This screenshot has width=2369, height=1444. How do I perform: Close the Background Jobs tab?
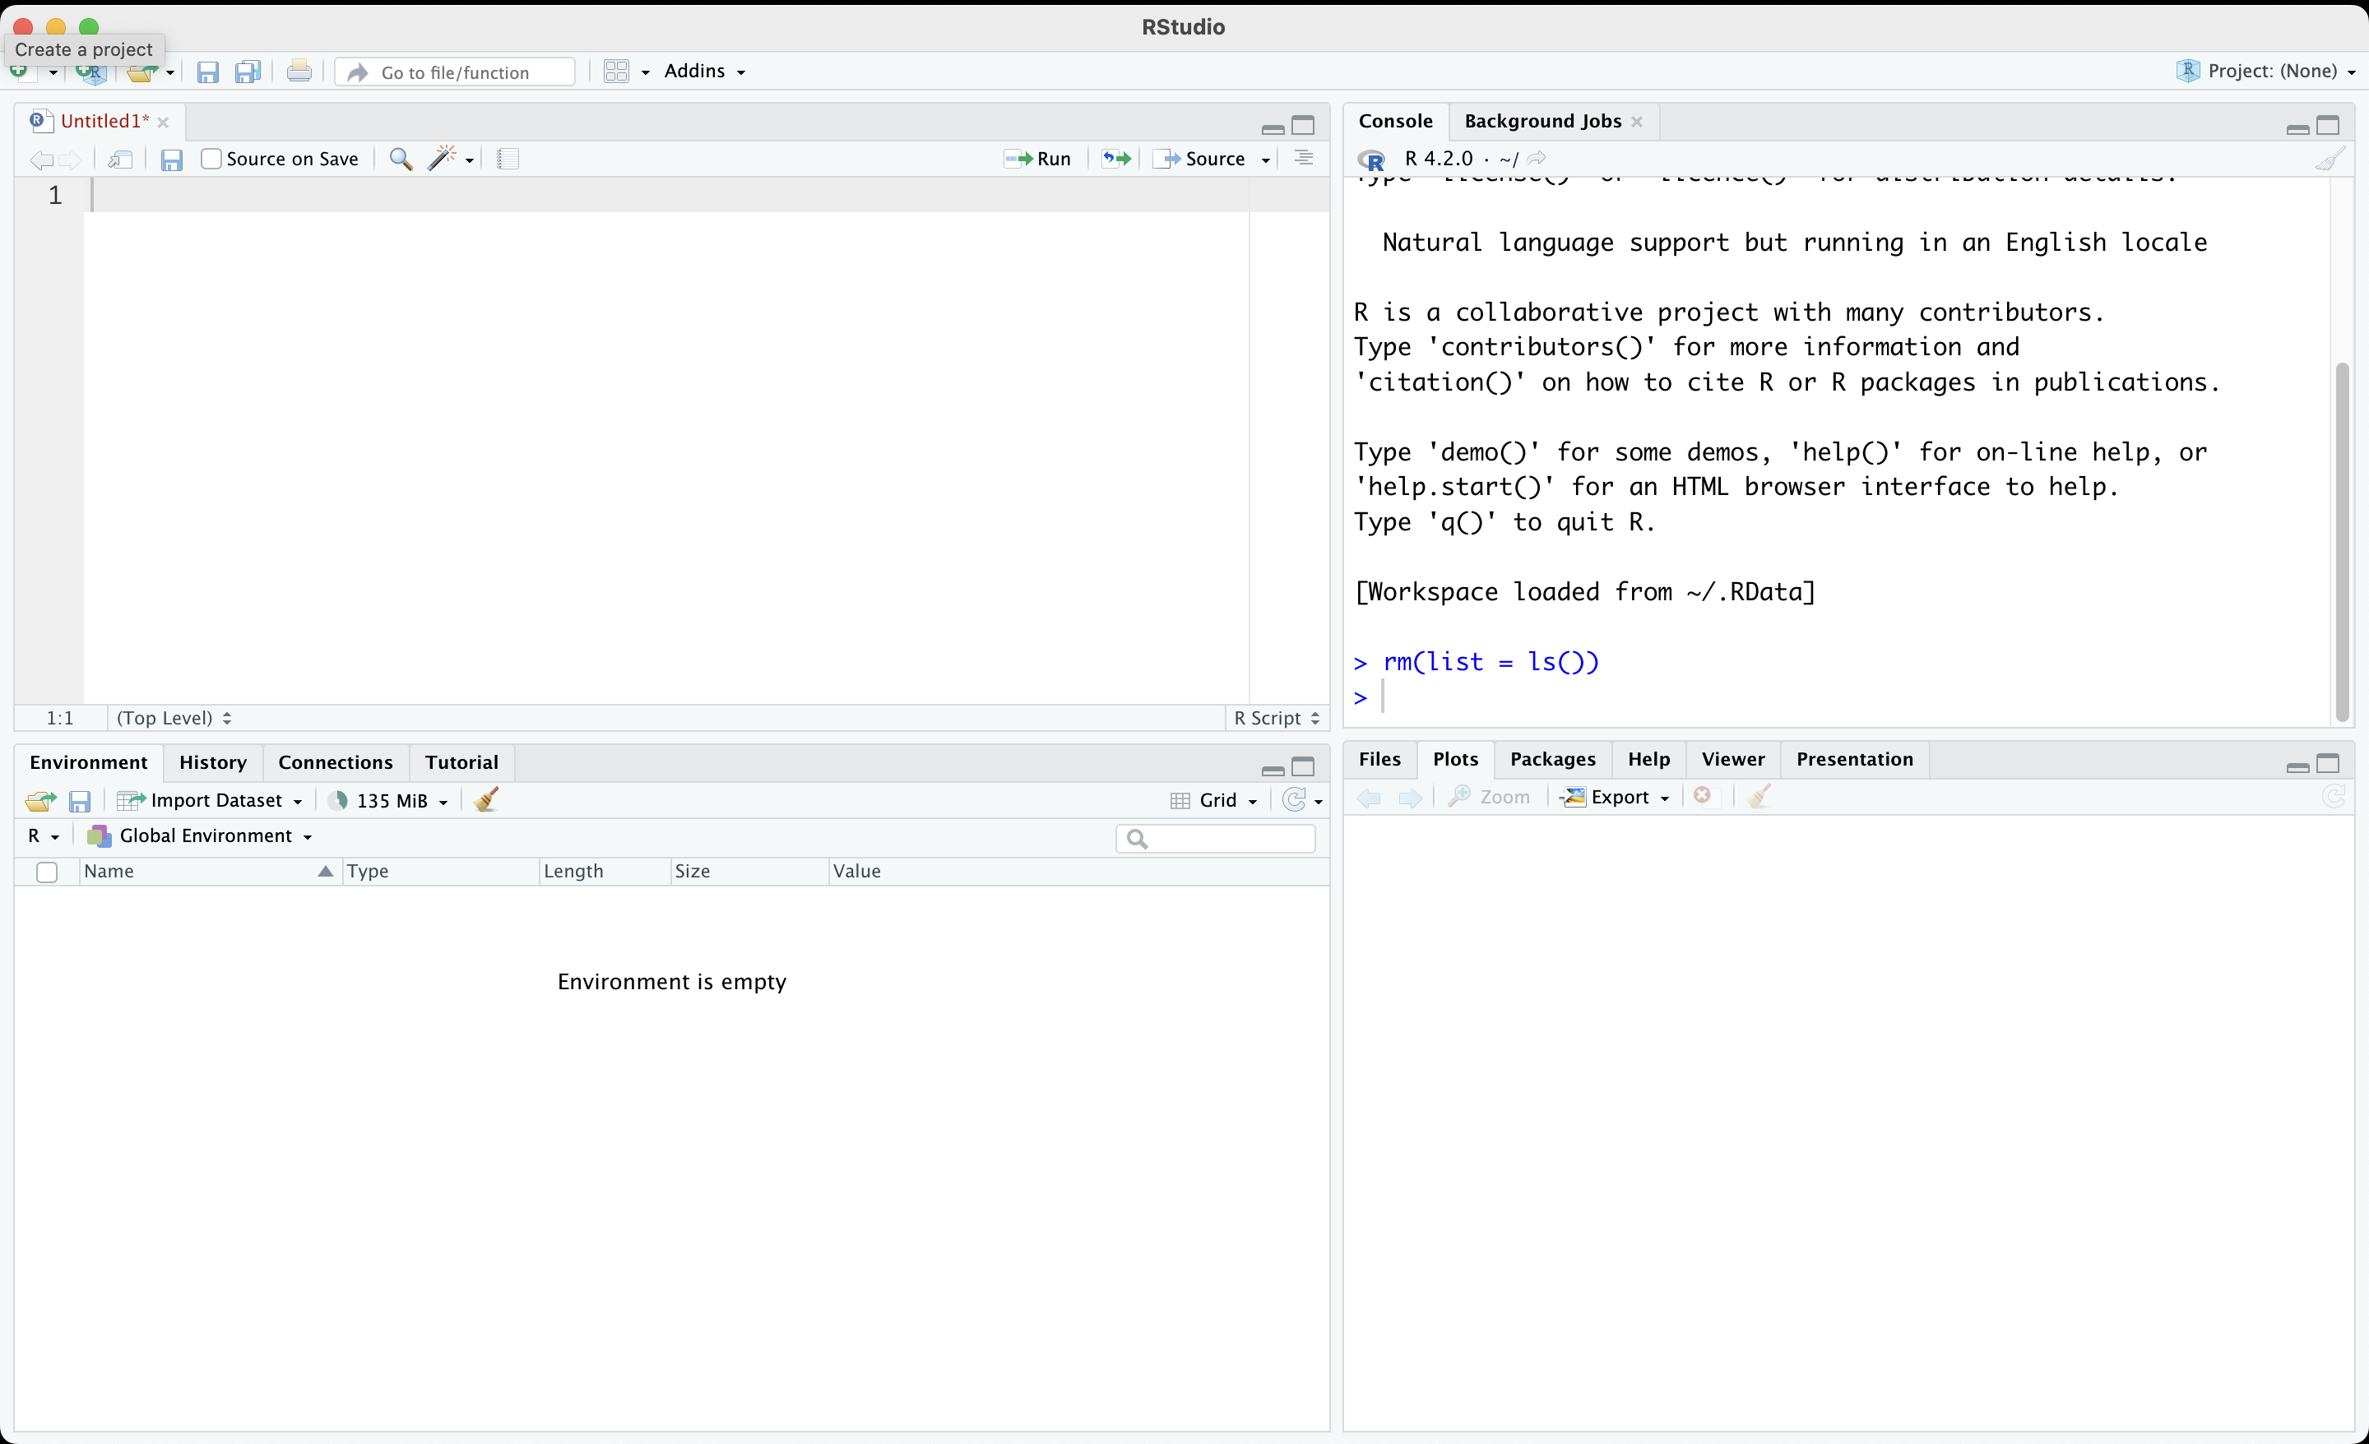pyautogui.click(x=1638, y=122)
